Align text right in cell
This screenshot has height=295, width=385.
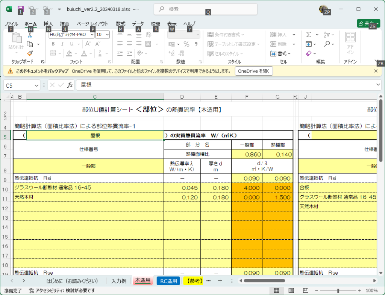click(x=139, y=44)
